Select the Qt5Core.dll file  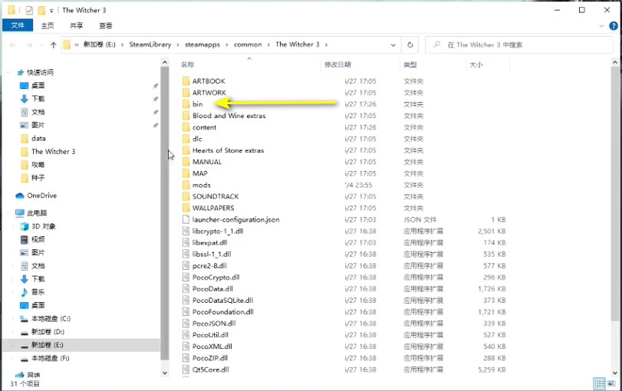pyautogui.click(x=210, y=370)
